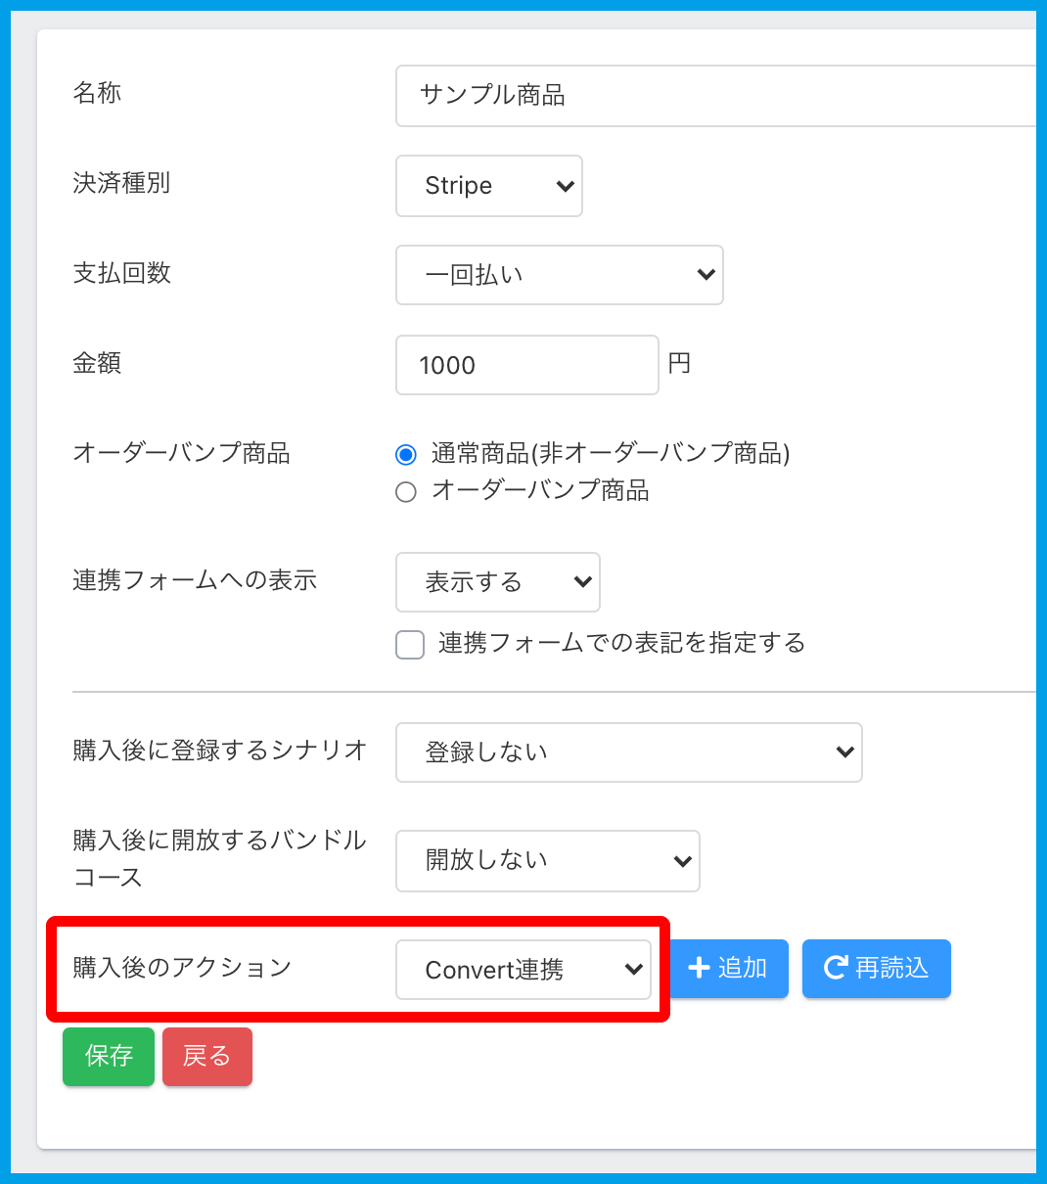The width and height of the screenshot is (1047, 1184).
Task: Click the reload icon on 再読込 button
Action: point(836,969)
